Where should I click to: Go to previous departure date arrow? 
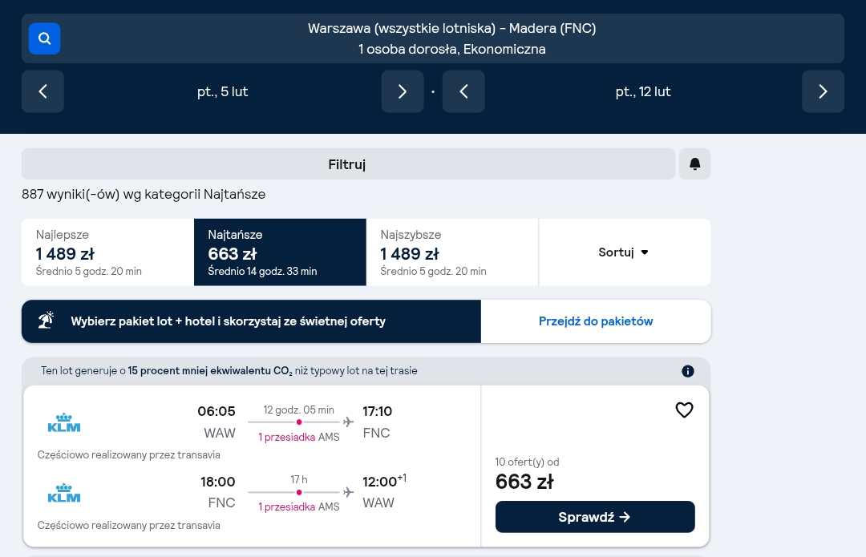[x=42, y=91]
